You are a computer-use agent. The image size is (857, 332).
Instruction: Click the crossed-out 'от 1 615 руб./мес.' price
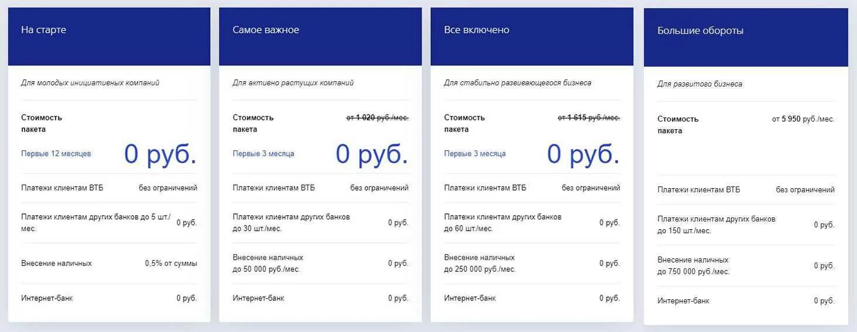click(x=589, y=117)
